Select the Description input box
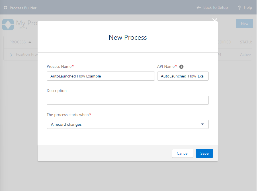 [128, 100]
